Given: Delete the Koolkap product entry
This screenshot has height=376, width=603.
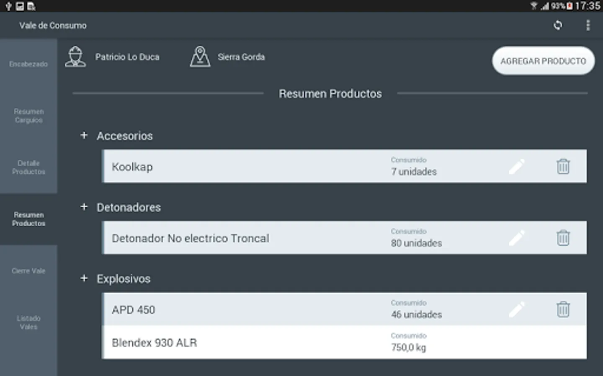Looking at the screenshot, I should click(x=563, y=167).
